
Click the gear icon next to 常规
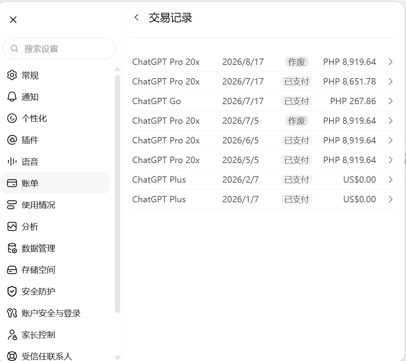[x=12, y=75]
